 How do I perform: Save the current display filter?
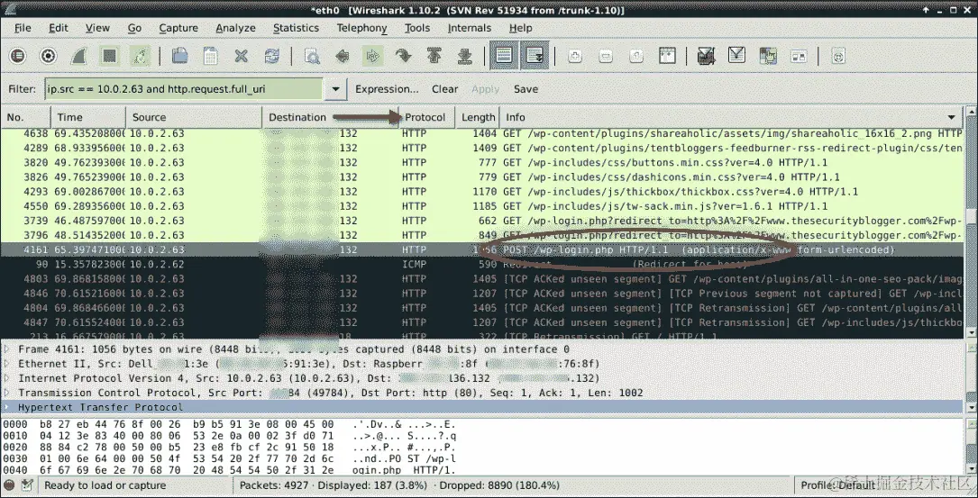click(x=526, y=89)
